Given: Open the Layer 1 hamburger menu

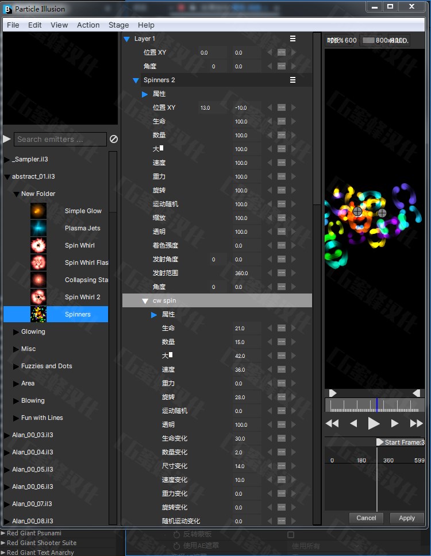Looking at the screenshot, I should pos(293,38).
